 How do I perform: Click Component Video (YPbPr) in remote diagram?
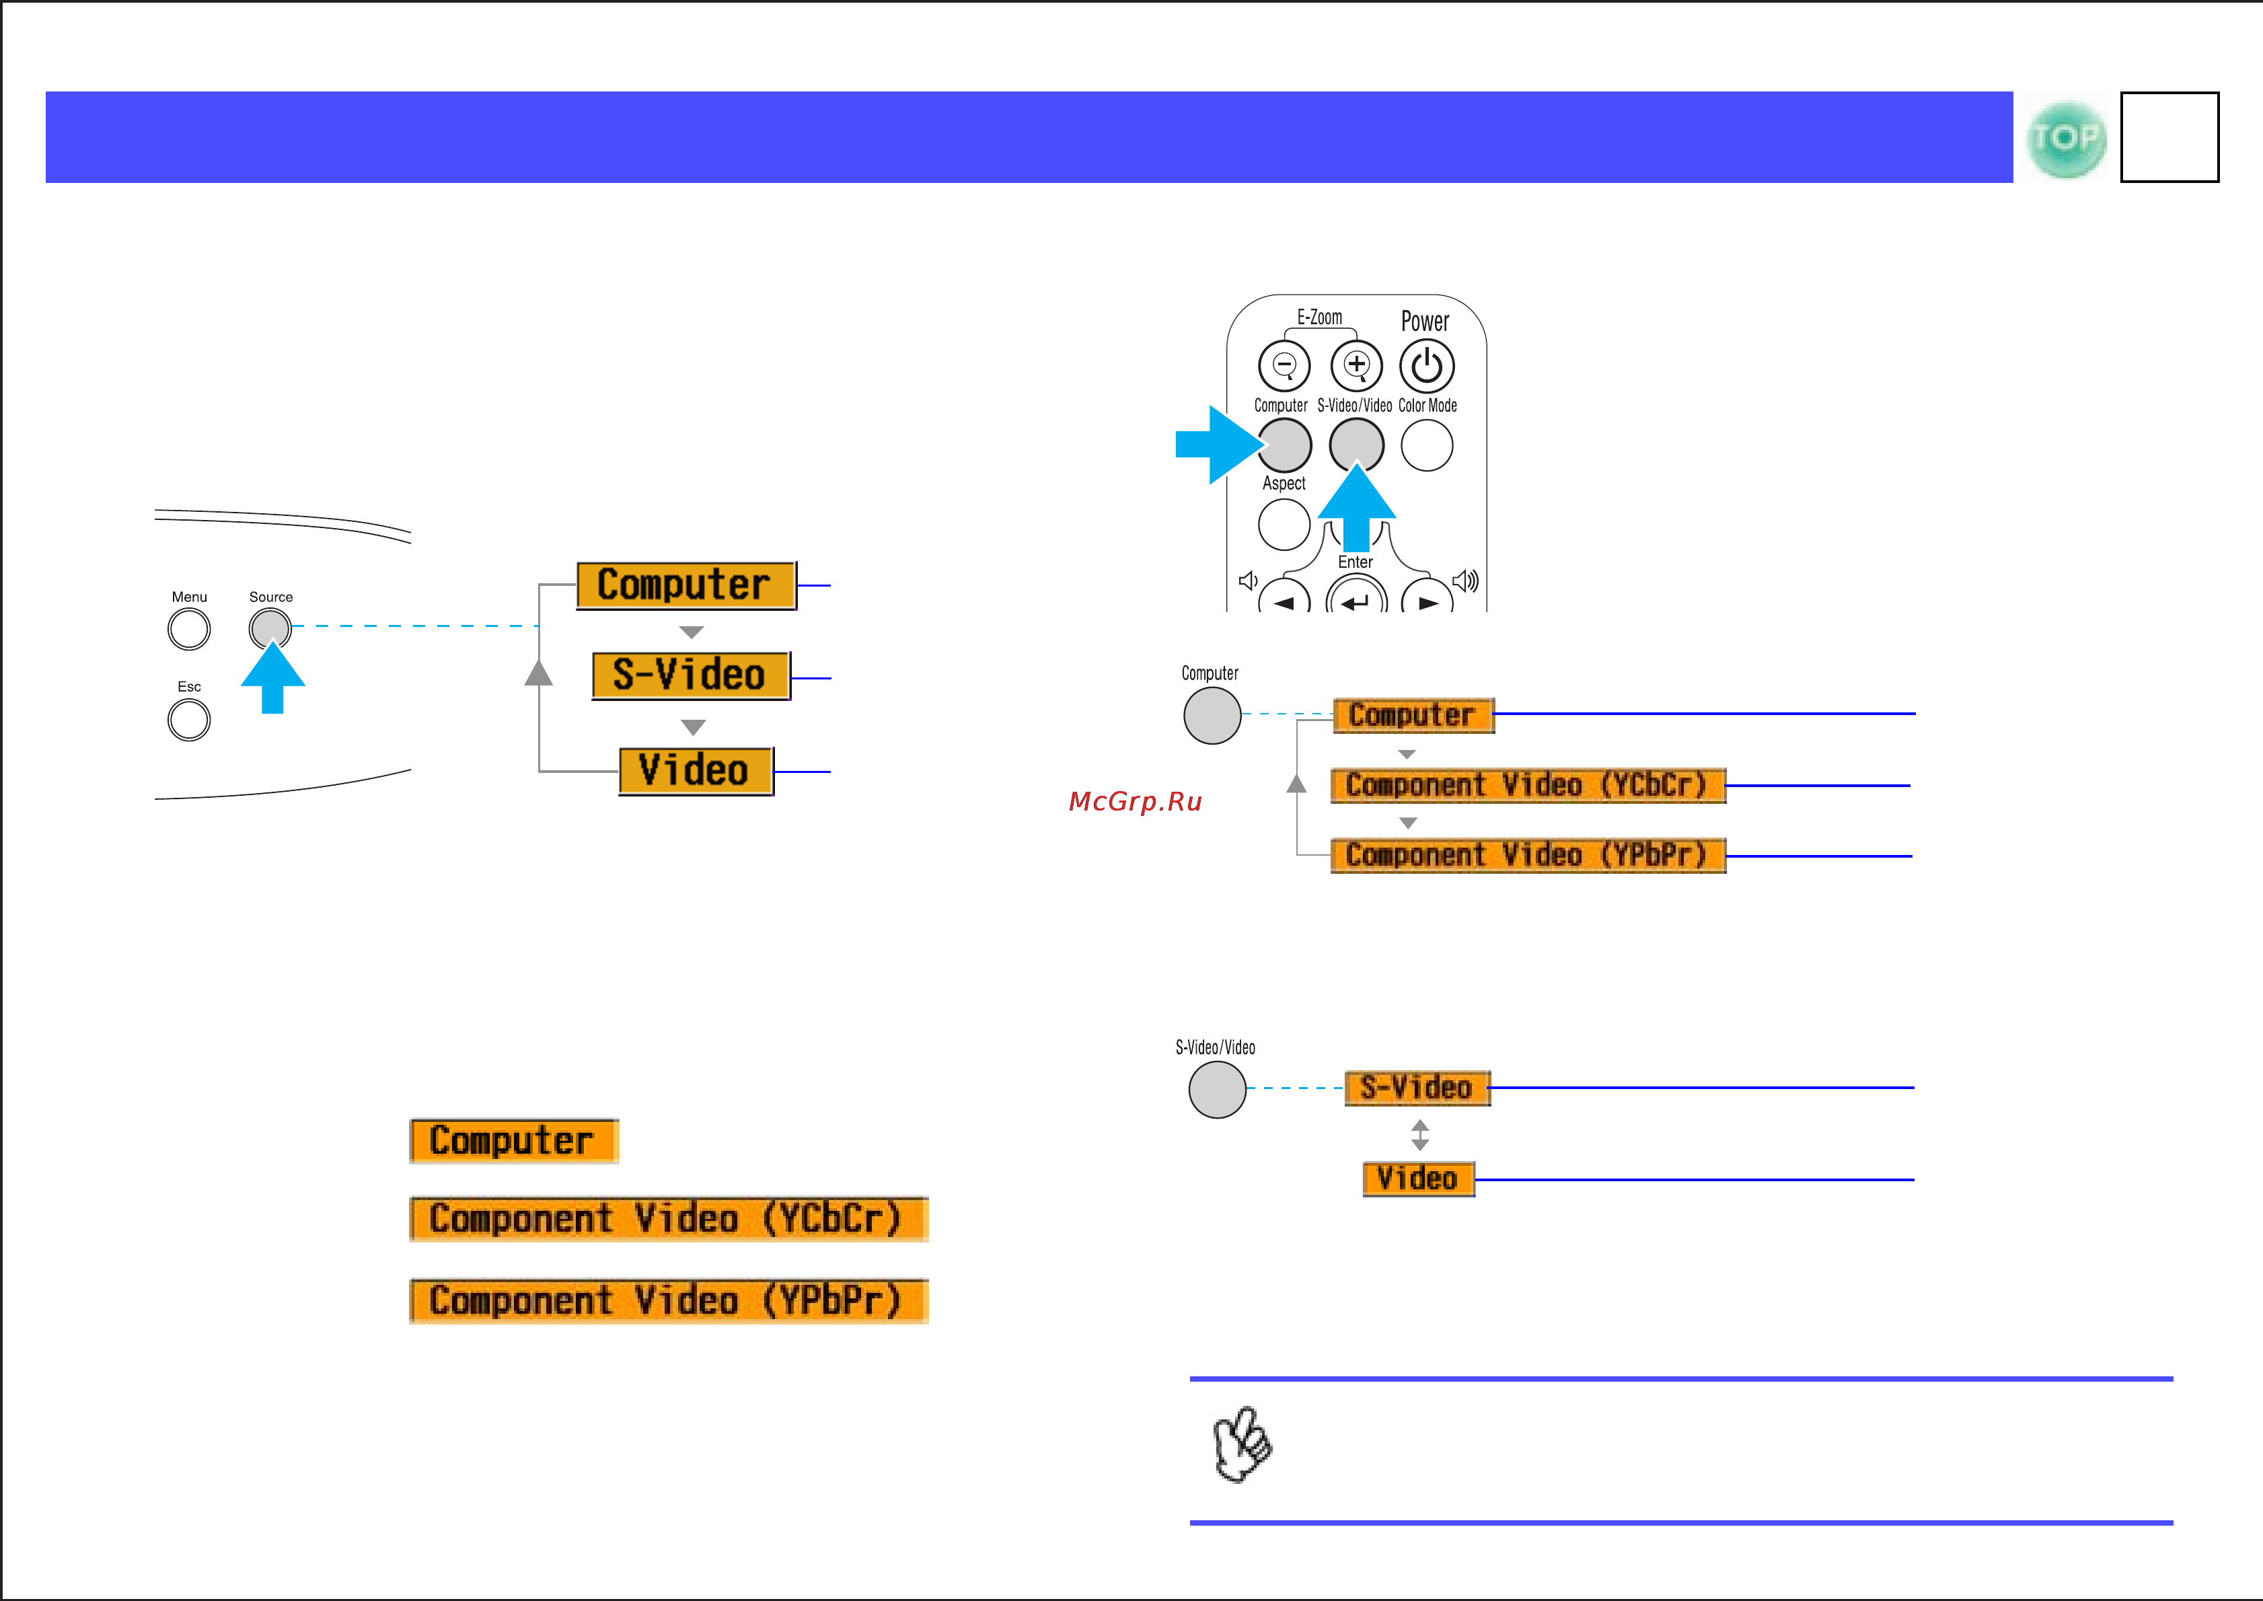click(1528, 855)
